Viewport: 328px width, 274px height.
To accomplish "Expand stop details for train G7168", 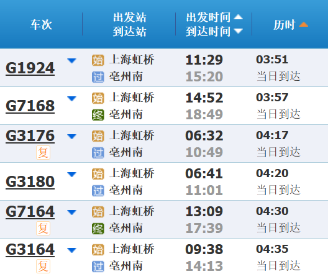I will (71, 99).
